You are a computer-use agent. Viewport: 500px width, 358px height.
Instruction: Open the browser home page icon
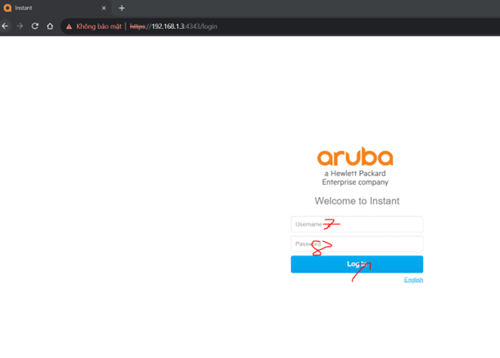click(x=50, y=26)
